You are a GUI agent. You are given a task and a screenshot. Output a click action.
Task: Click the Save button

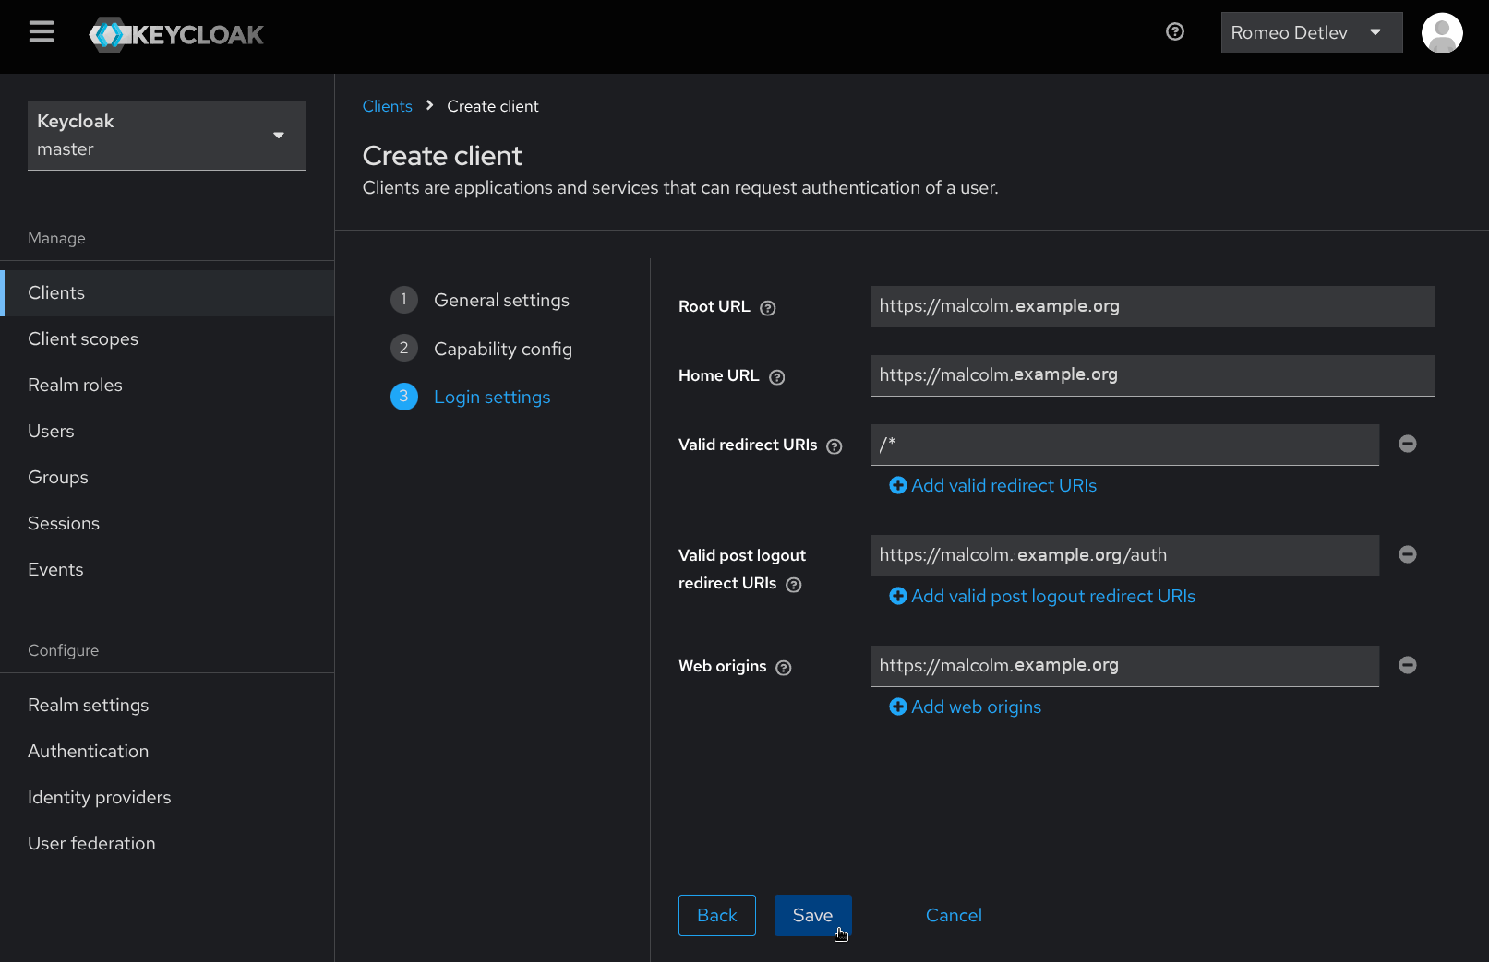813,916
